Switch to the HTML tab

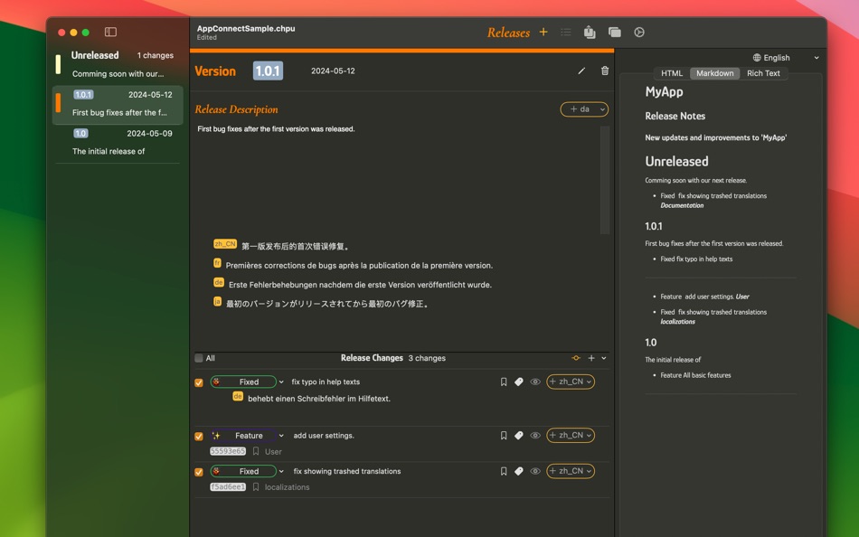coord(671,73)
